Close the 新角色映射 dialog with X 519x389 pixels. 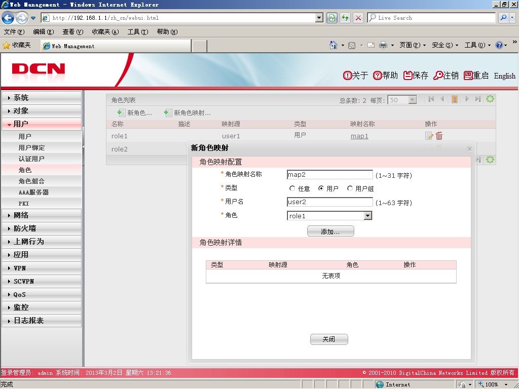[469, 149]
